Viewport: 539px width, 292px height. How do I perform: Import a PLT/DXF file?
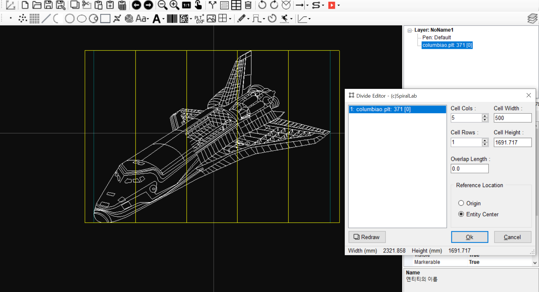199,19
